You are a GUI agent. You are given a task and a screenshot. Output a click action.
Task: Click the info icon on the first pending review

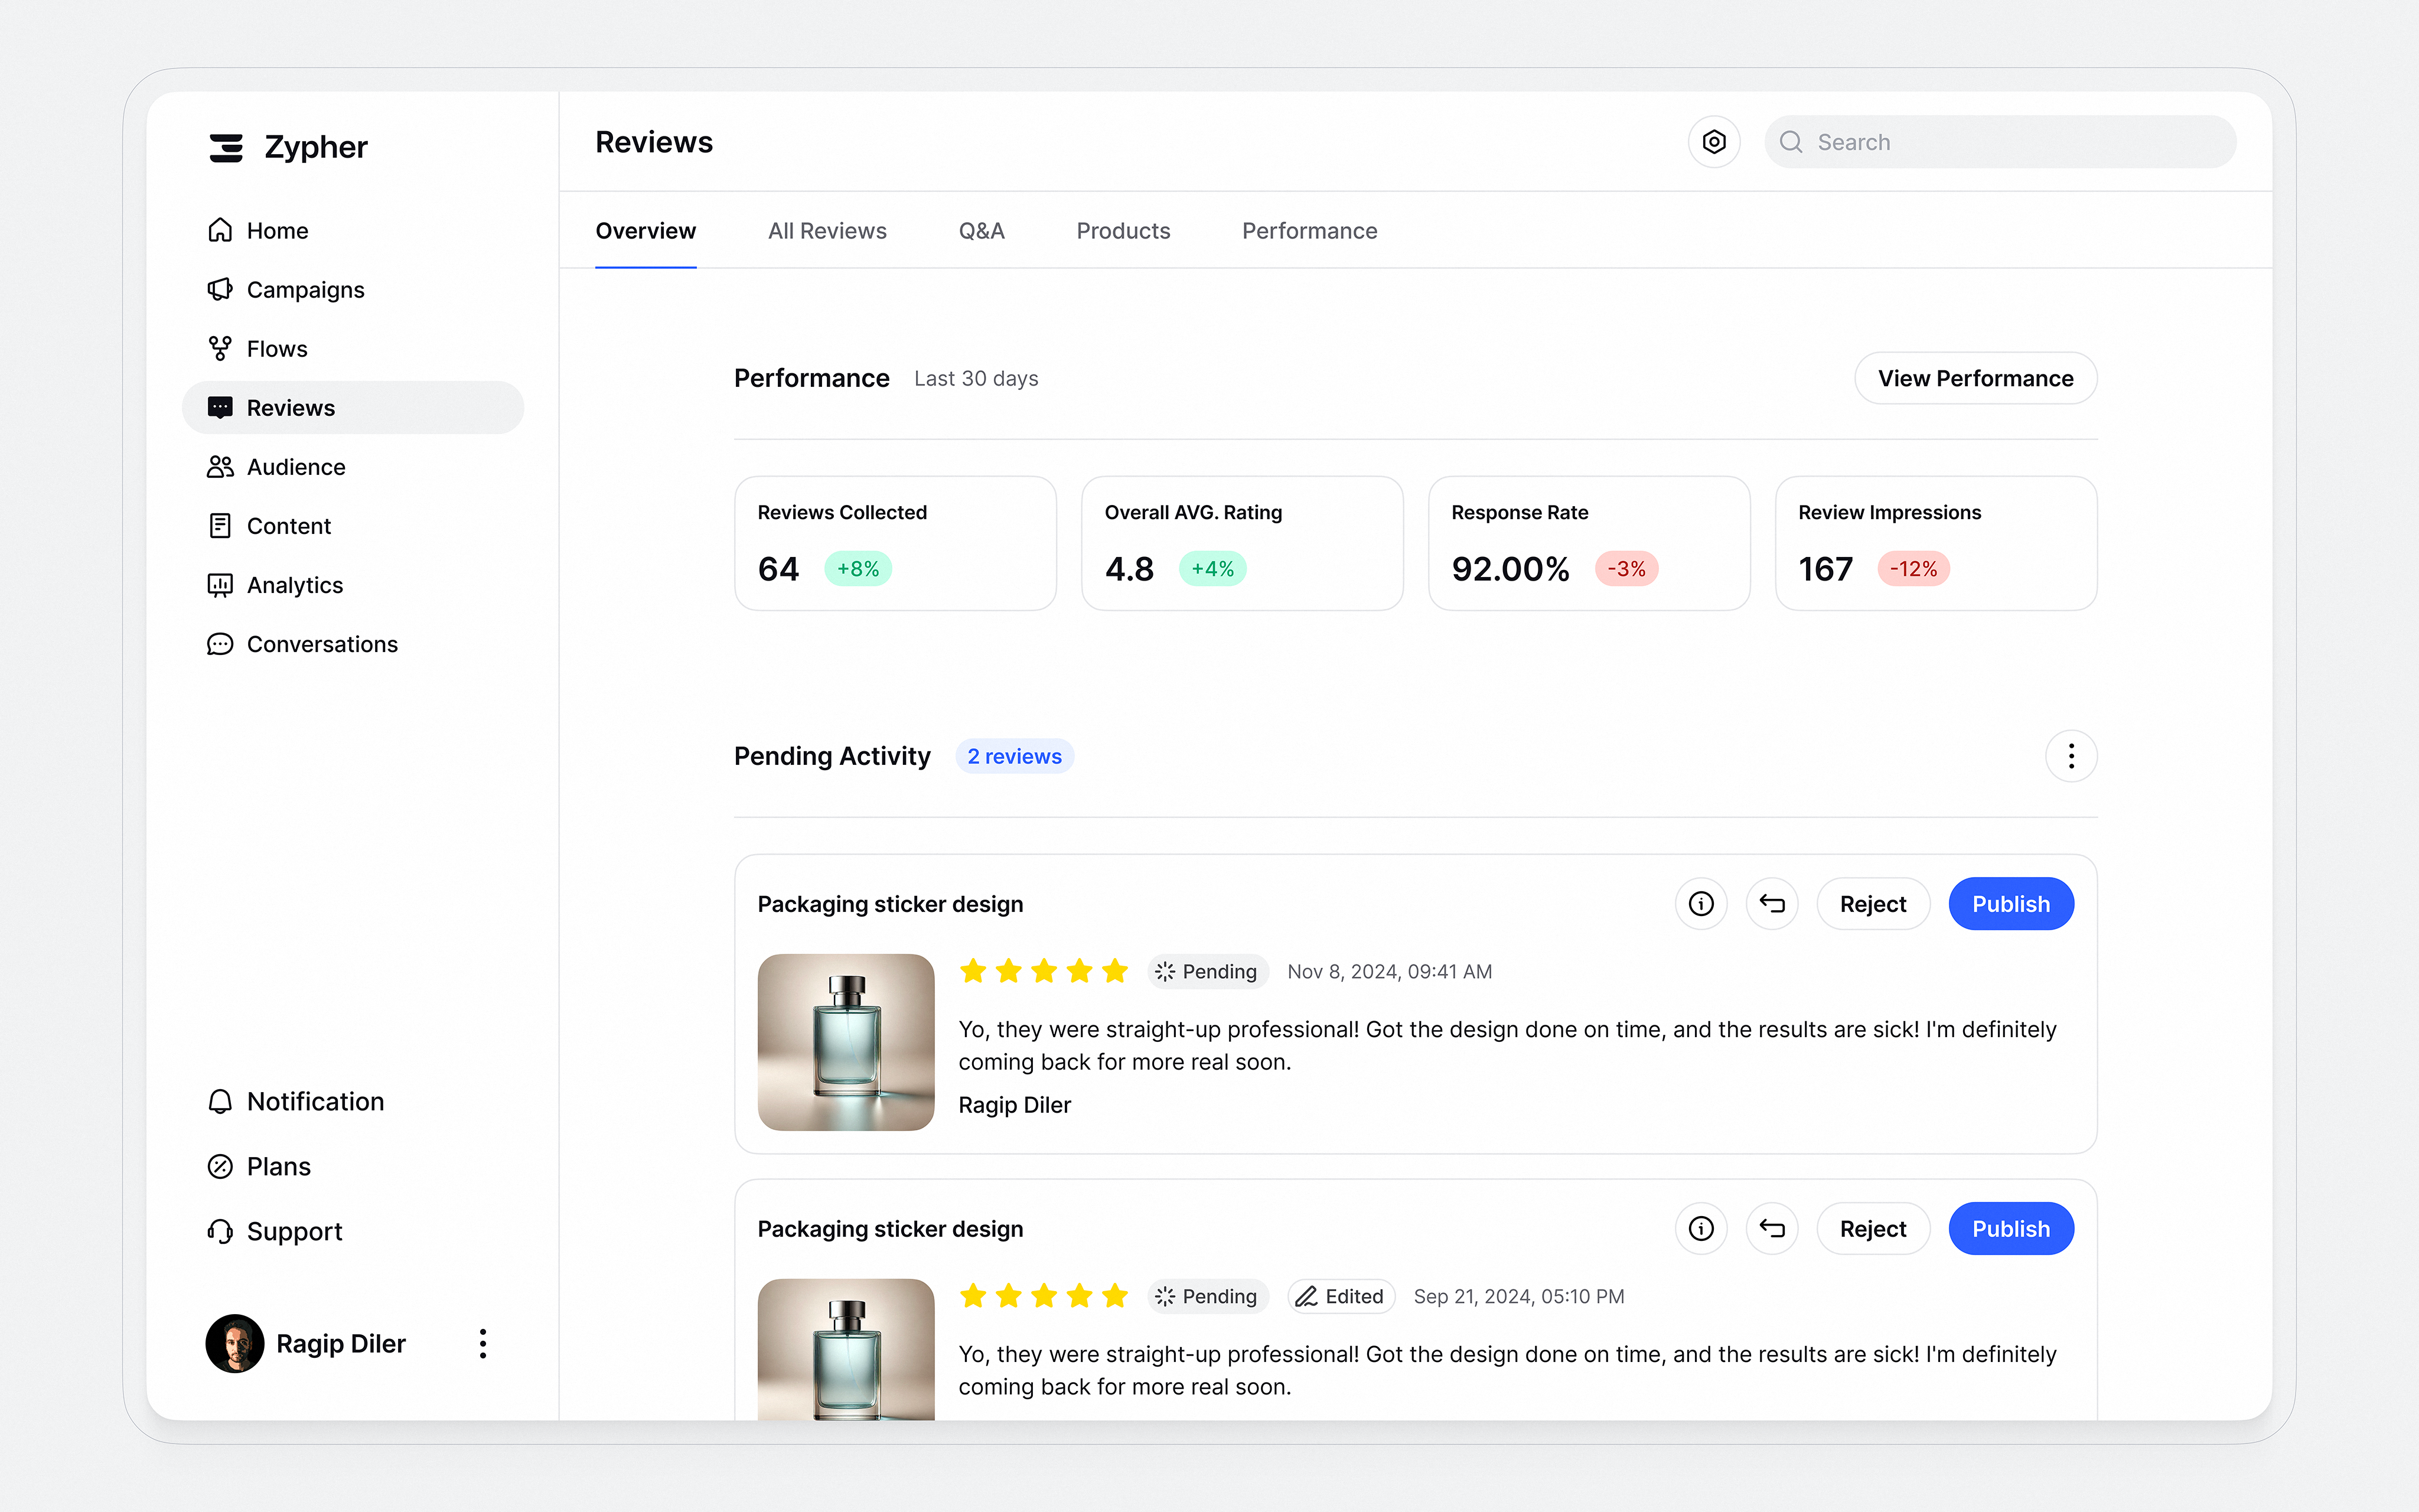(x=1701, y=903)
